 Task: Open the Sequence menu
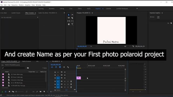(14, 5)
